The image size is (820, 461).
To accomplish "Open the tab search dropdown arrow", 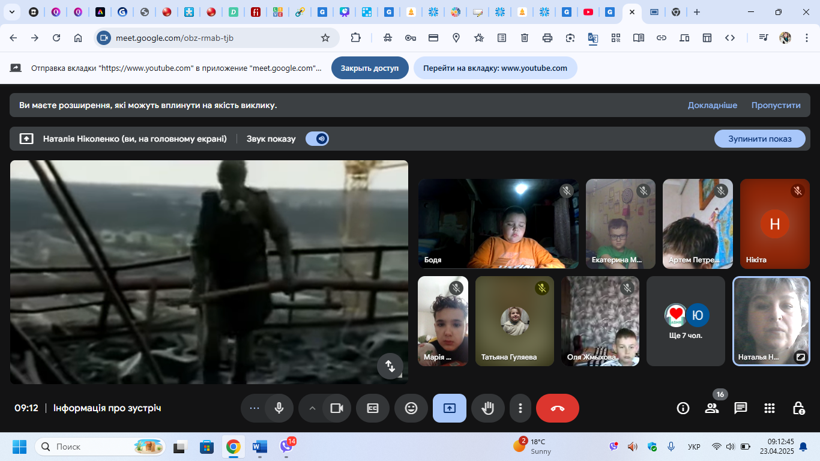I will tap(11, 12).
